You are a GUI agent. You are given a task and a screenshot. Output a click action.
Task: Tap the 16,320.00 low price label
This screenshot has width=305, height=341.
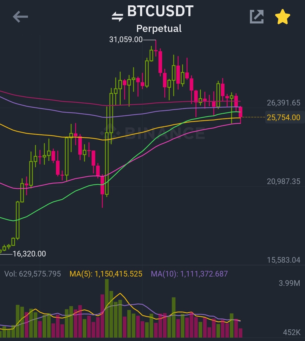click(x=29, y=254)
